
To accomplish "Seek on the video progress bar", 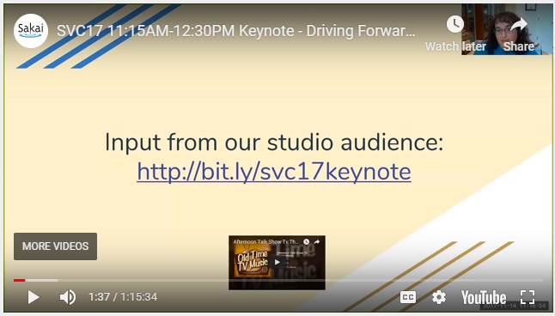I will 278,280.
